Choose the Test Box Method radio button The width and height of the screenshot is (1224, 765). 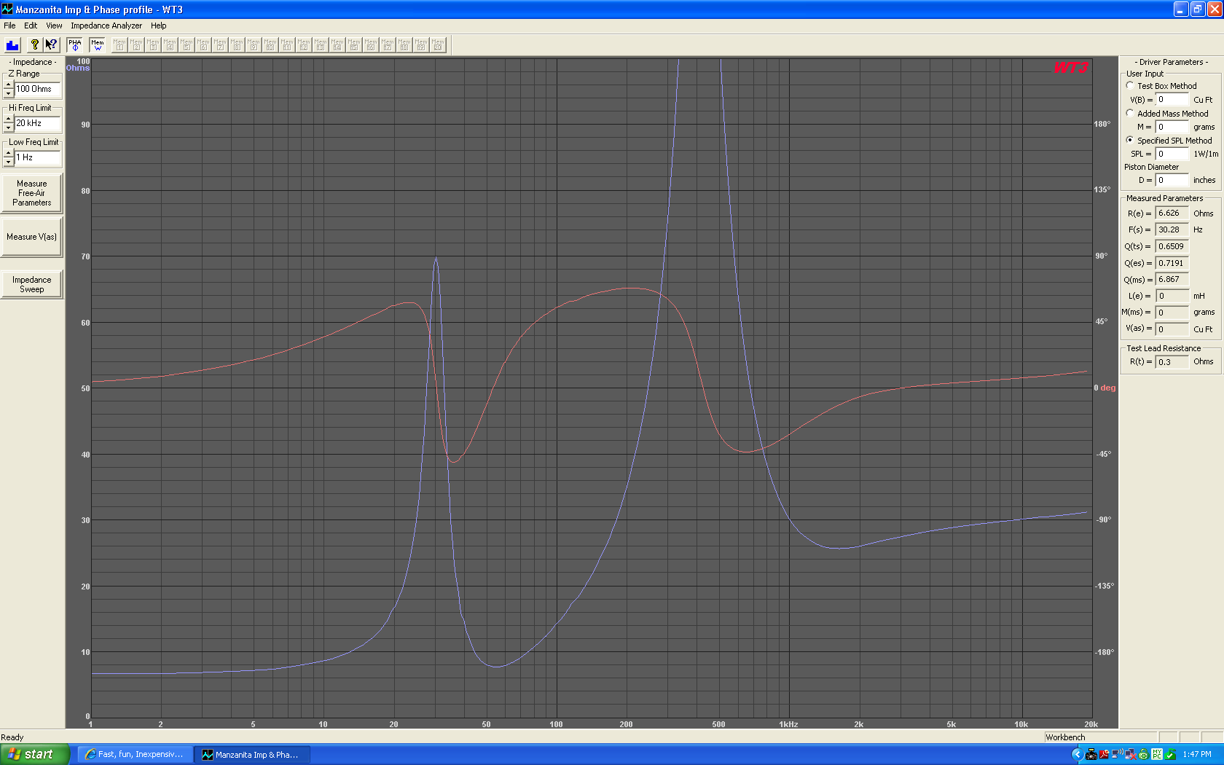[x=1130, y=86]
